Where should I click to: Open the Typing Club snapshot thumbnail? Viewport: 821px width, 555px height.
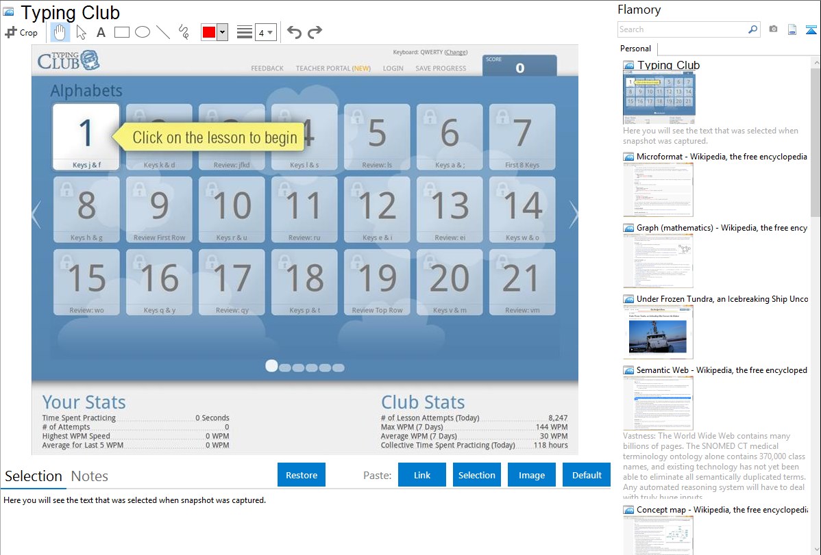659,97
